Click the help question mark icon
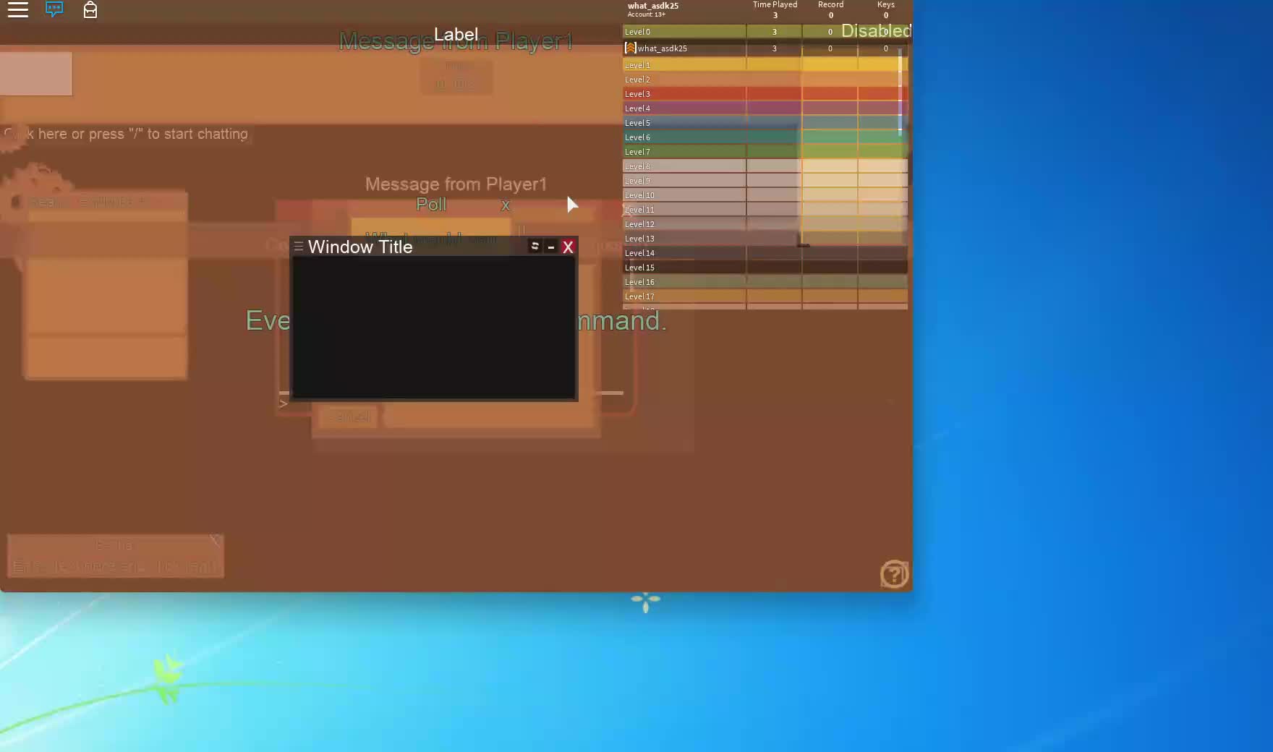The height and width of the screenshot is (752, 1273). (894, 574)
